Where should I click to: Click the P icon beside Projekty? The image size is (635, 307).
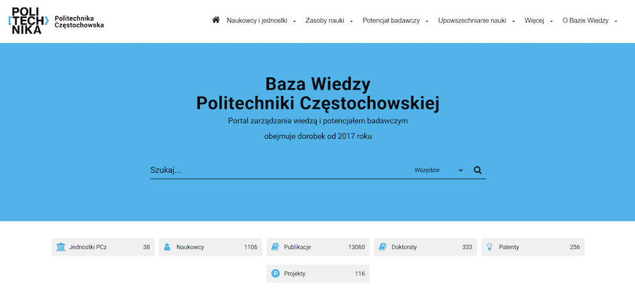point(275,274)
